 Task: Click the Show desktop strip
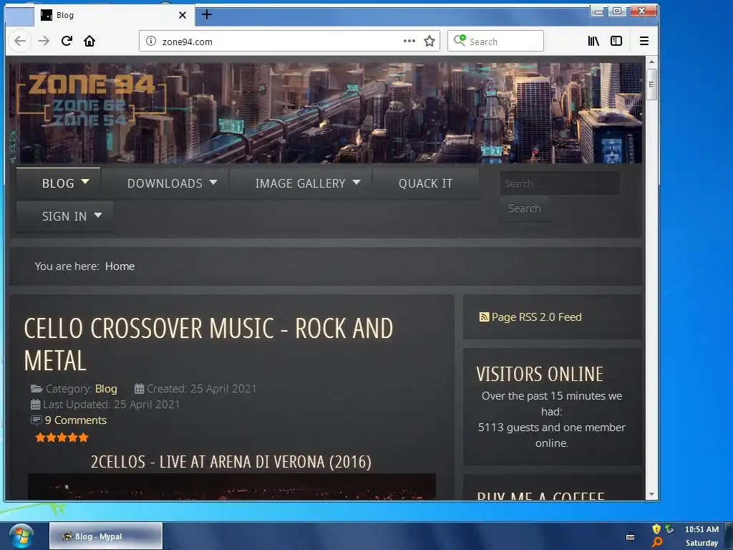(729, 536)
